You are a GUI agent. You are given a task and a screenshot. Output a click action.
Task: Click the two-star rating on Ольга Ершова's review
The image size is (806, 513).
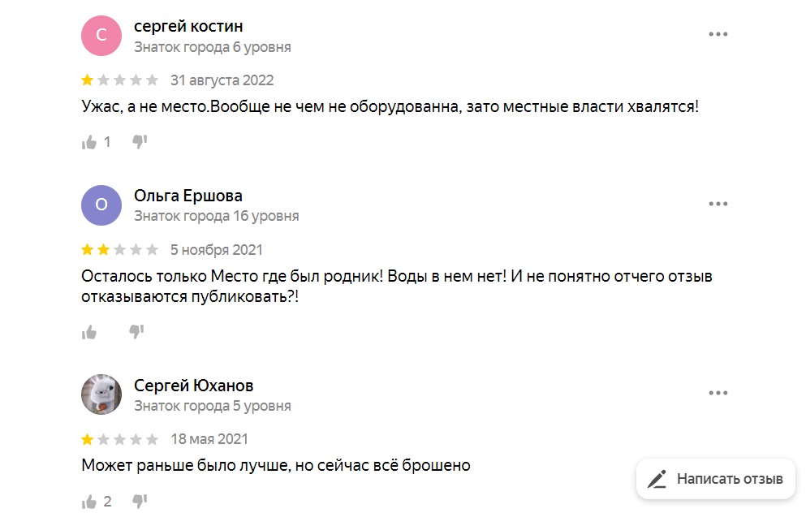point(120,250)
